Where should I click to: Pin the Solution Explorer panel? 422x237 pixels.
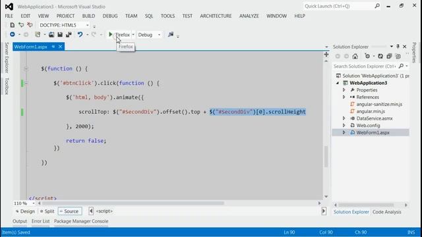[398, 47]
